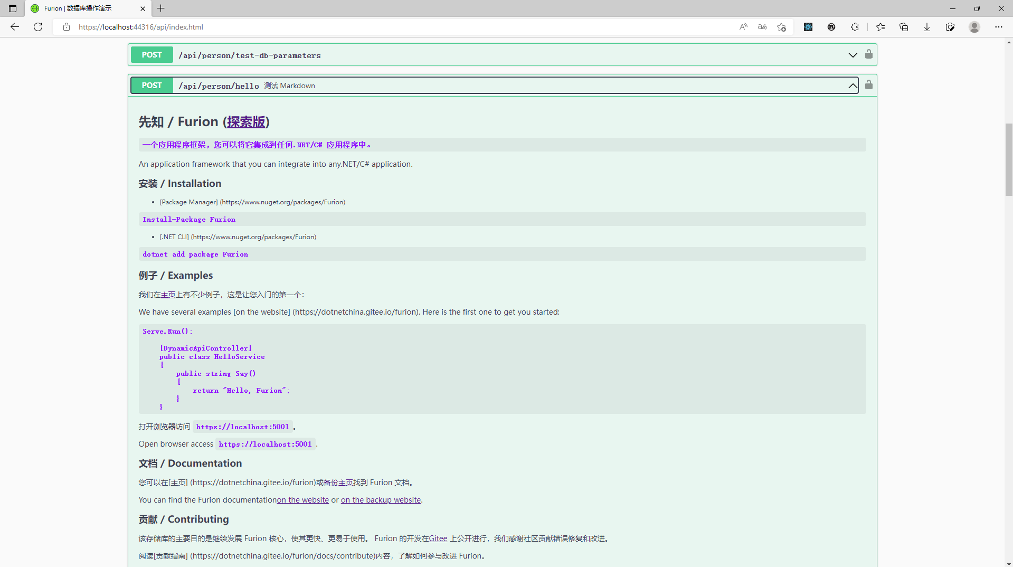The height and width of the screenshot is (567, 1013).
Task: Open browser Collections
Action: [904, 27]
